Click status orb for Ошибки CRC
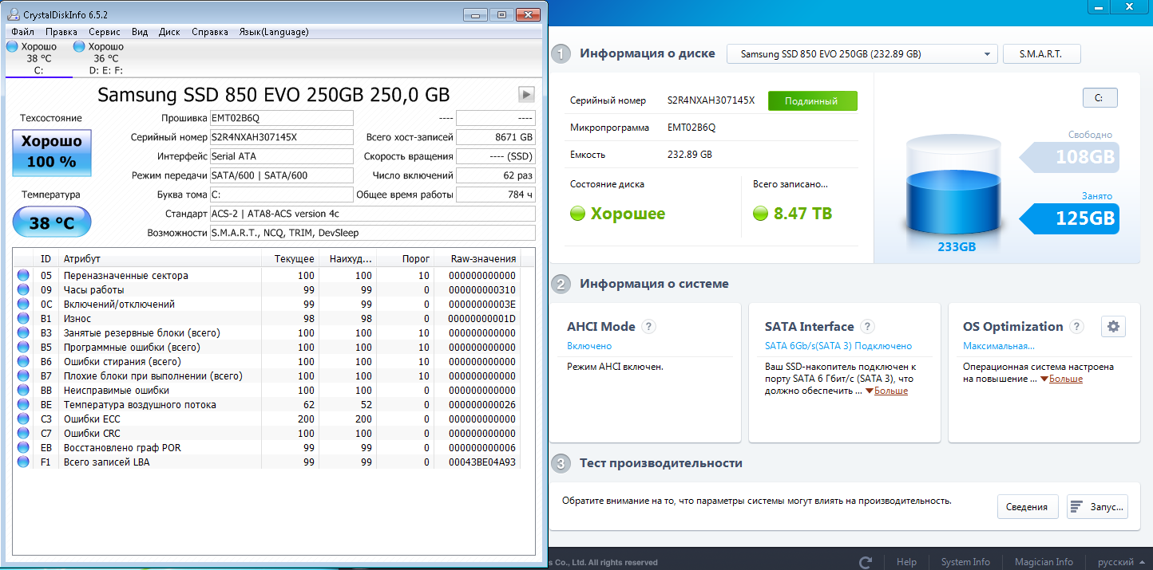1153x570 pixels. coord(23,434)
